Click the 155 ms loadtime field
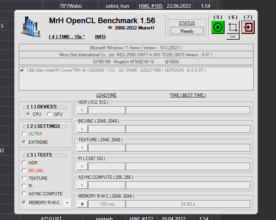This screenshot has height=220, width=276. point(107,204)
